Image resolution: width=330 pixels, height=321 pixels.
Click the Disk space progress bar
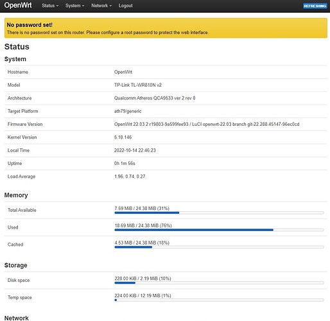click(219, 283)
